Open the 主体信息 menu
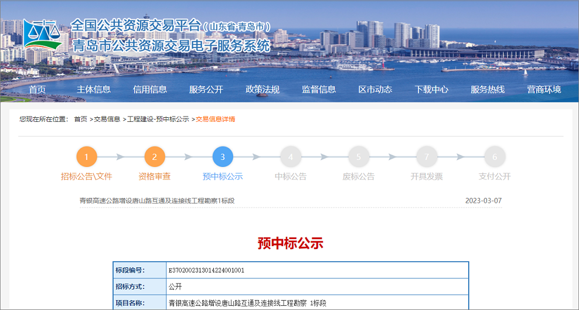This screenshot has height=310, width=579. coord(94,90)
